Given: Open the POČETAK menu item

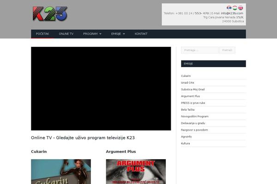Looking at the screenshot, I should tap(42, 34).
